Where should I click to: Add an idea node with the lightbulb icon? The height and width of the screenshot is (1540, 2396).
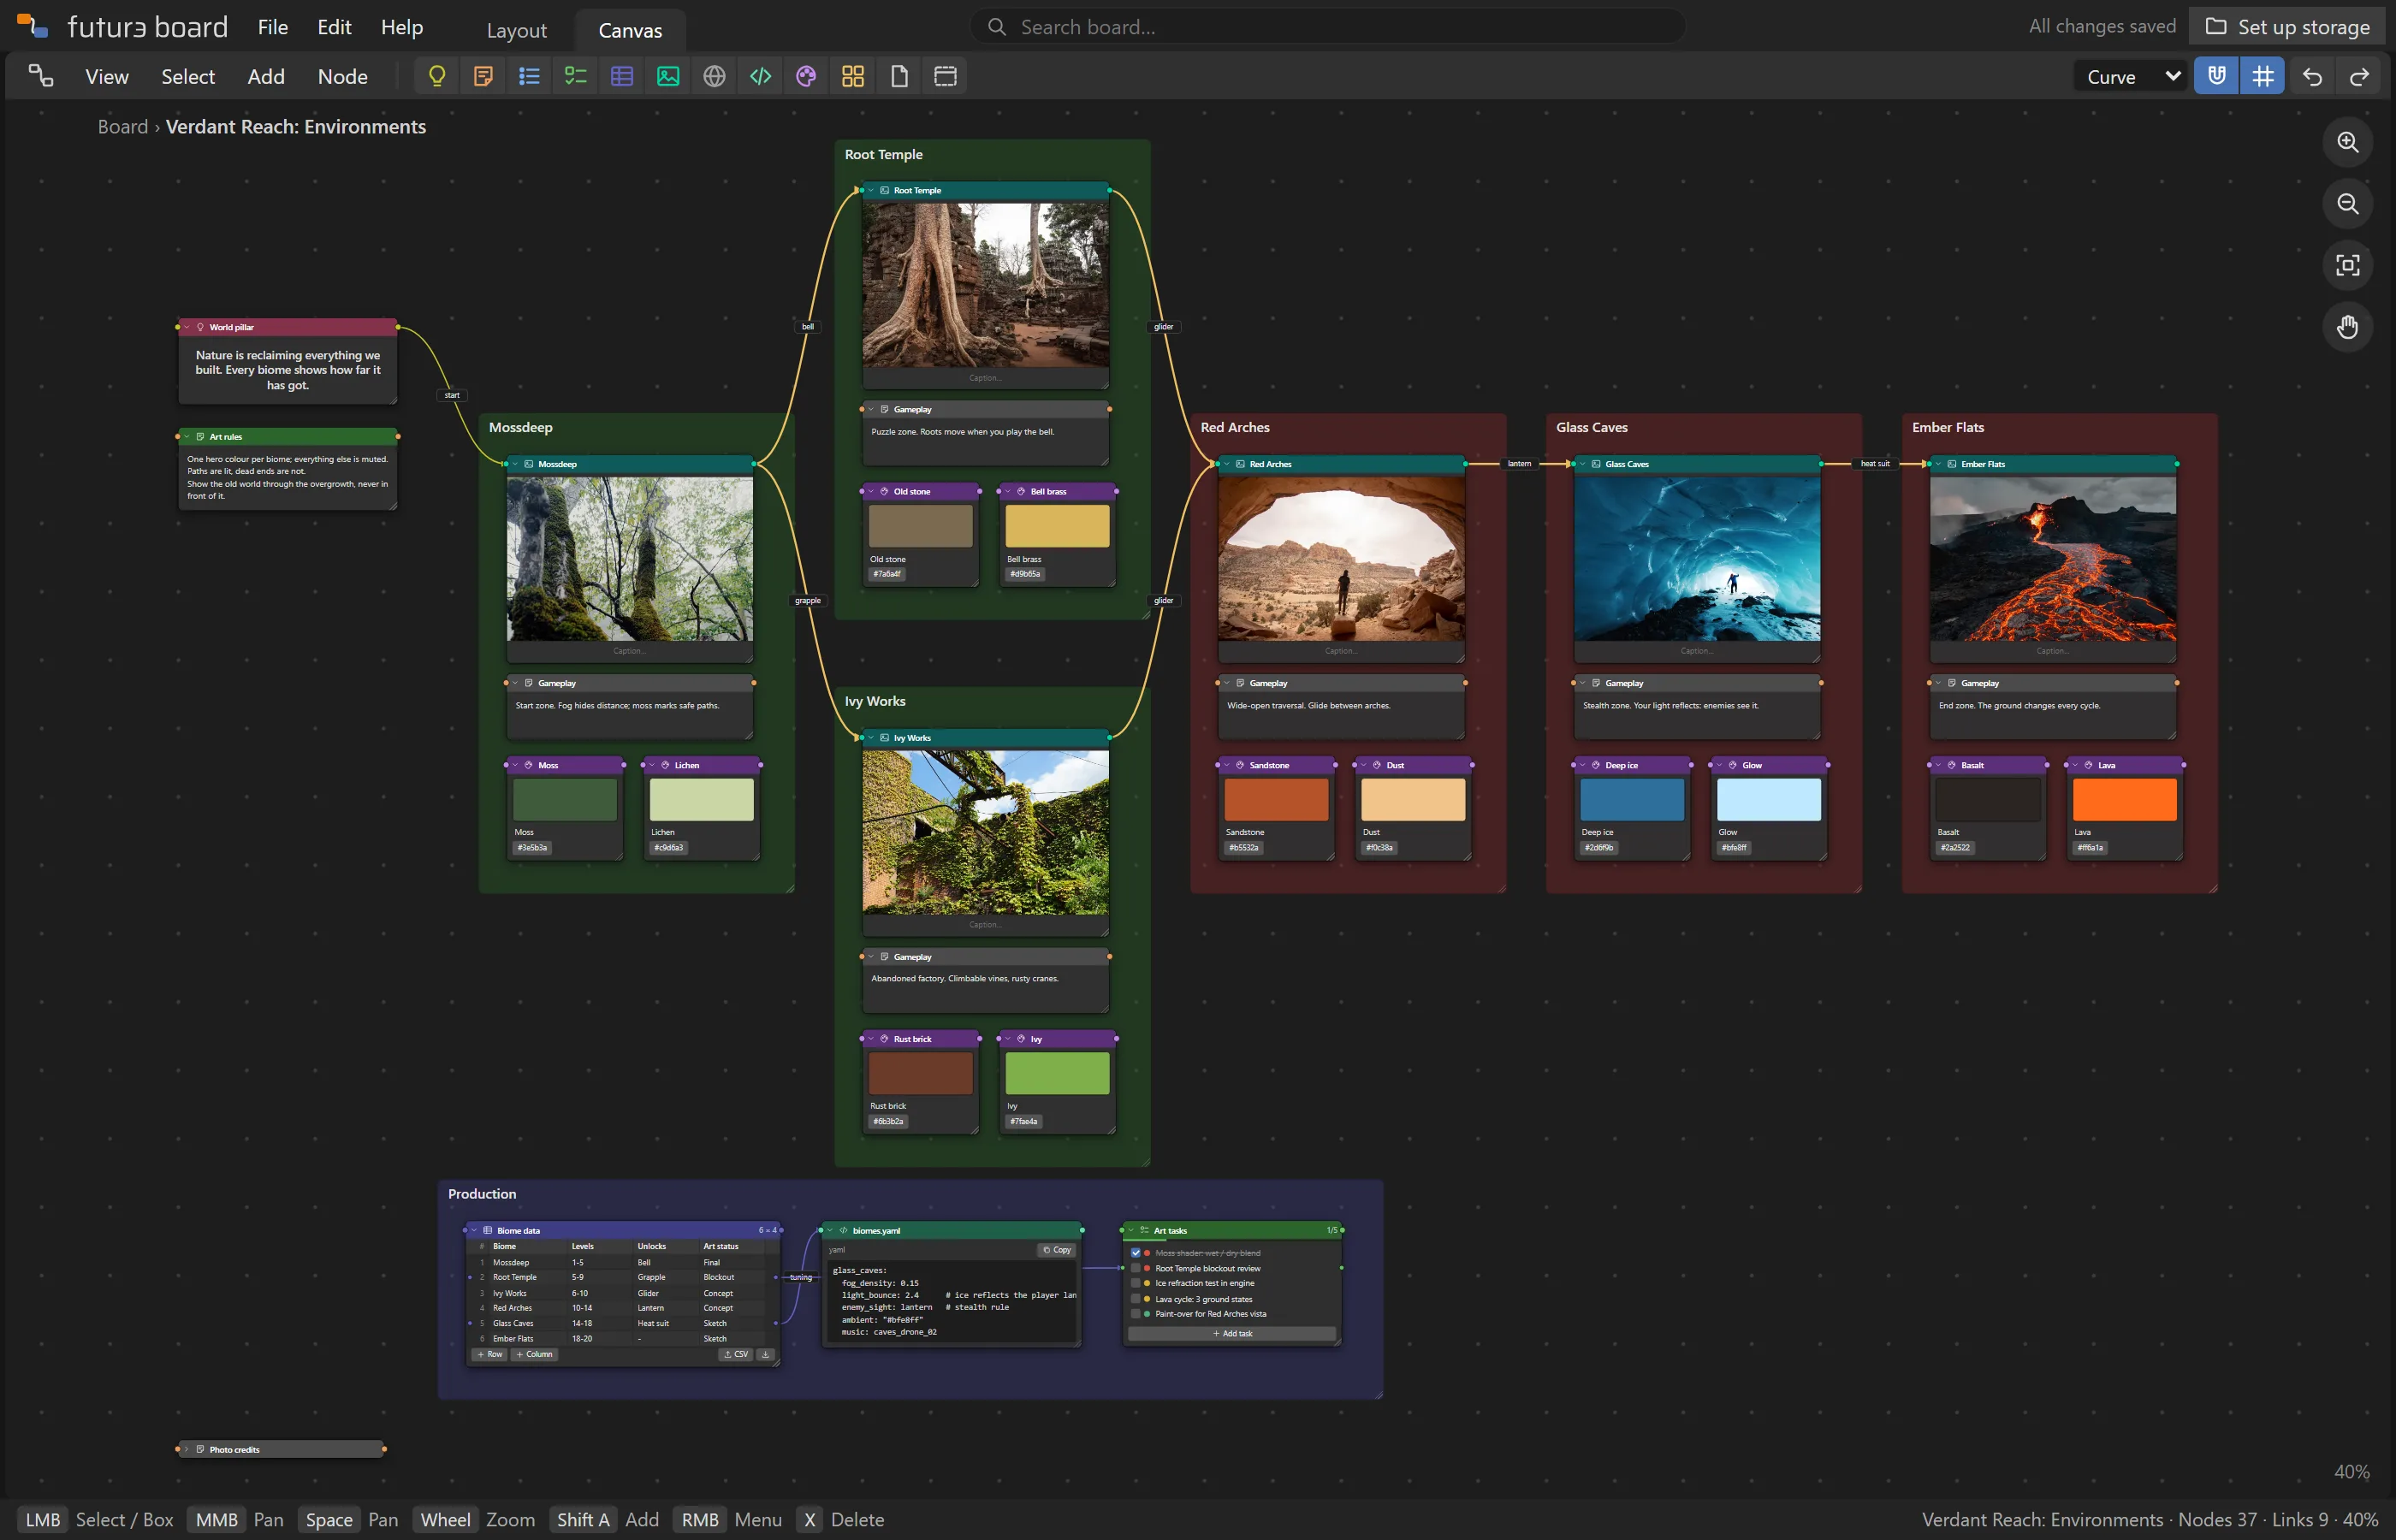click(437, 76)
